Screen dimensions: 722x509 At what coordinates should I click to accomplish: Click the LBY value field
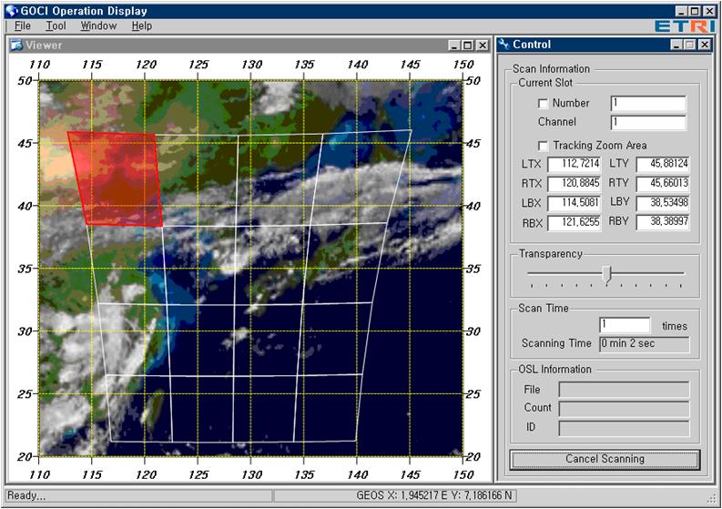pos(663,203)
